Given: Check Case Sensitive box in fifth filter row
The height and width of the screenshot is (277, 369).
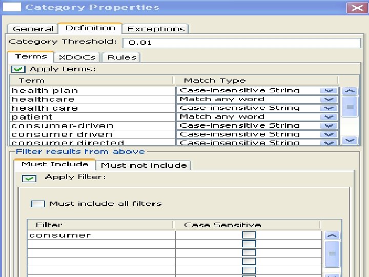Looking at the screenshot, I should pos(249,270).
